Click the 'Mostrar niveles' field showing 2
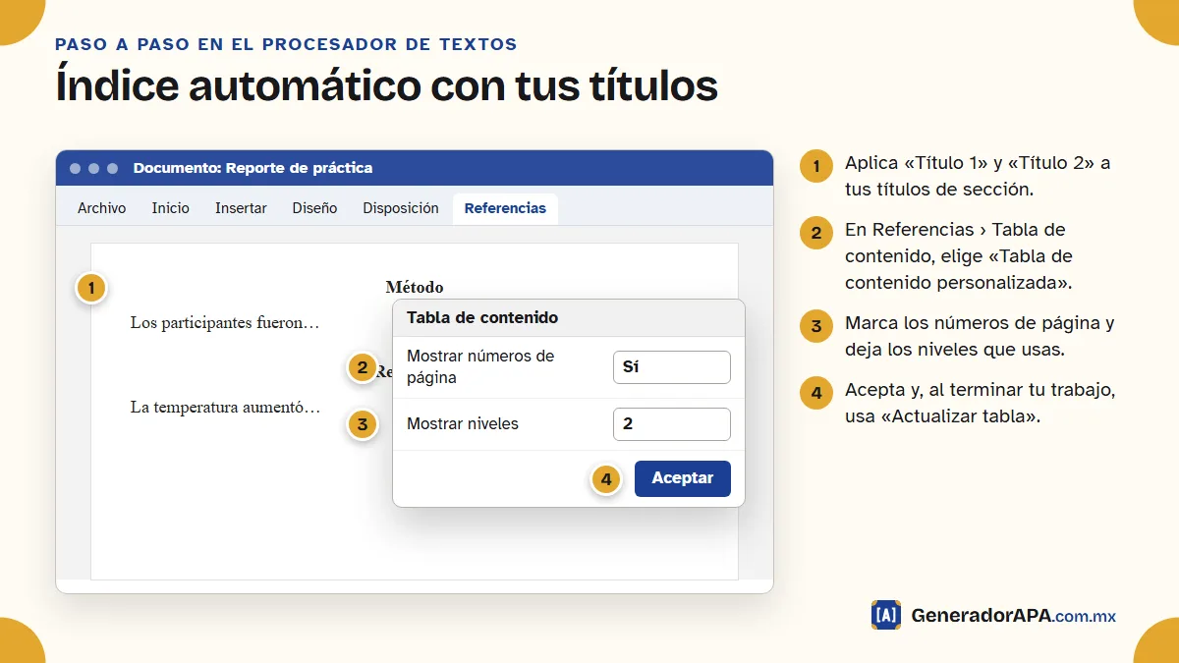Viewport: 1179px width, 663px height. click(x=672, y=424)
